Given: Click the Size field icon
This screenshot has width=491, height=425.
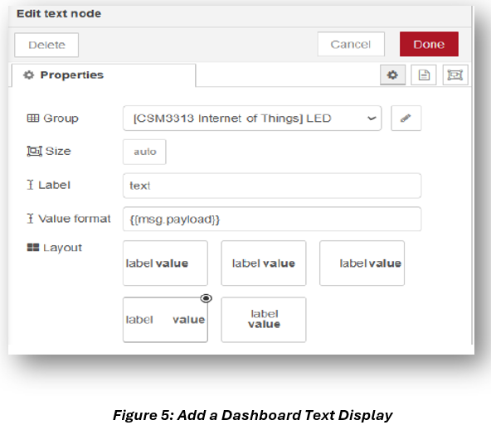Looking at the screenshot, I should tap(34, 152).
